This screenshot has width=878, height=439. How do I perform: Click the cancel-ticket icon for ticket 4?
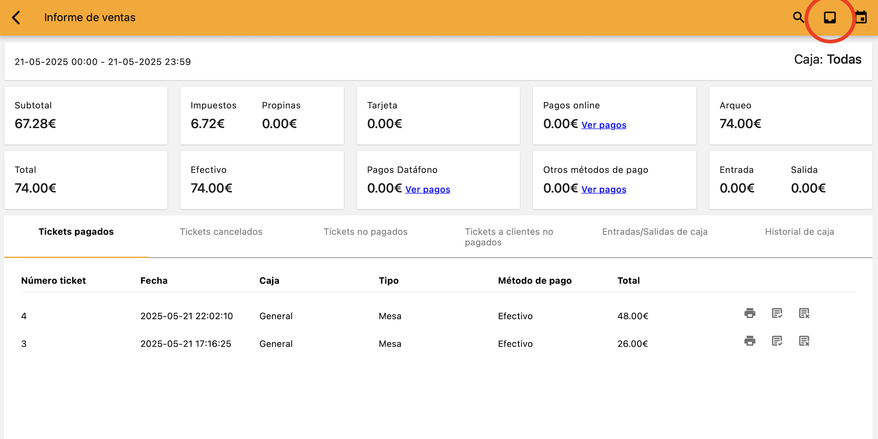tap(804, 313)
